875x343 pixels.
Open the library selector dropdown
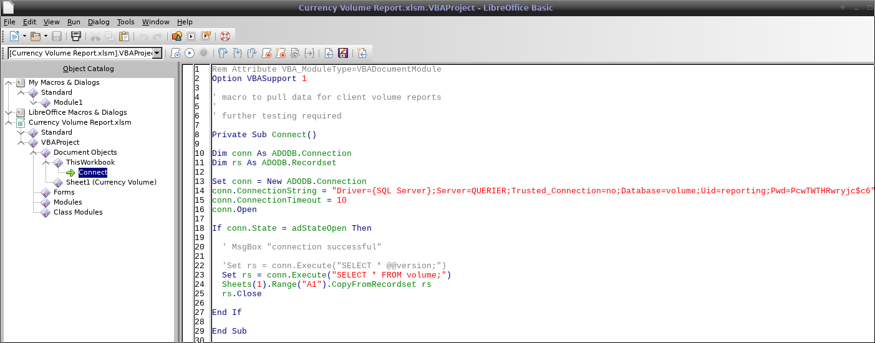click(x=157, y=54)
